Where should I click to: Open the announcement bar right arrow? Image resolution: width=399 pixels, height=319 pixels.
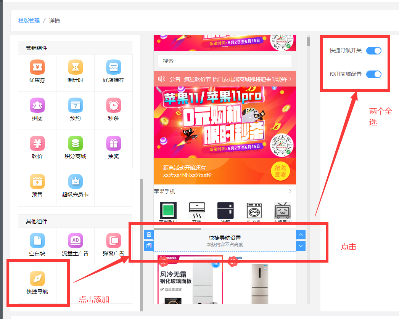coord(291,79)
